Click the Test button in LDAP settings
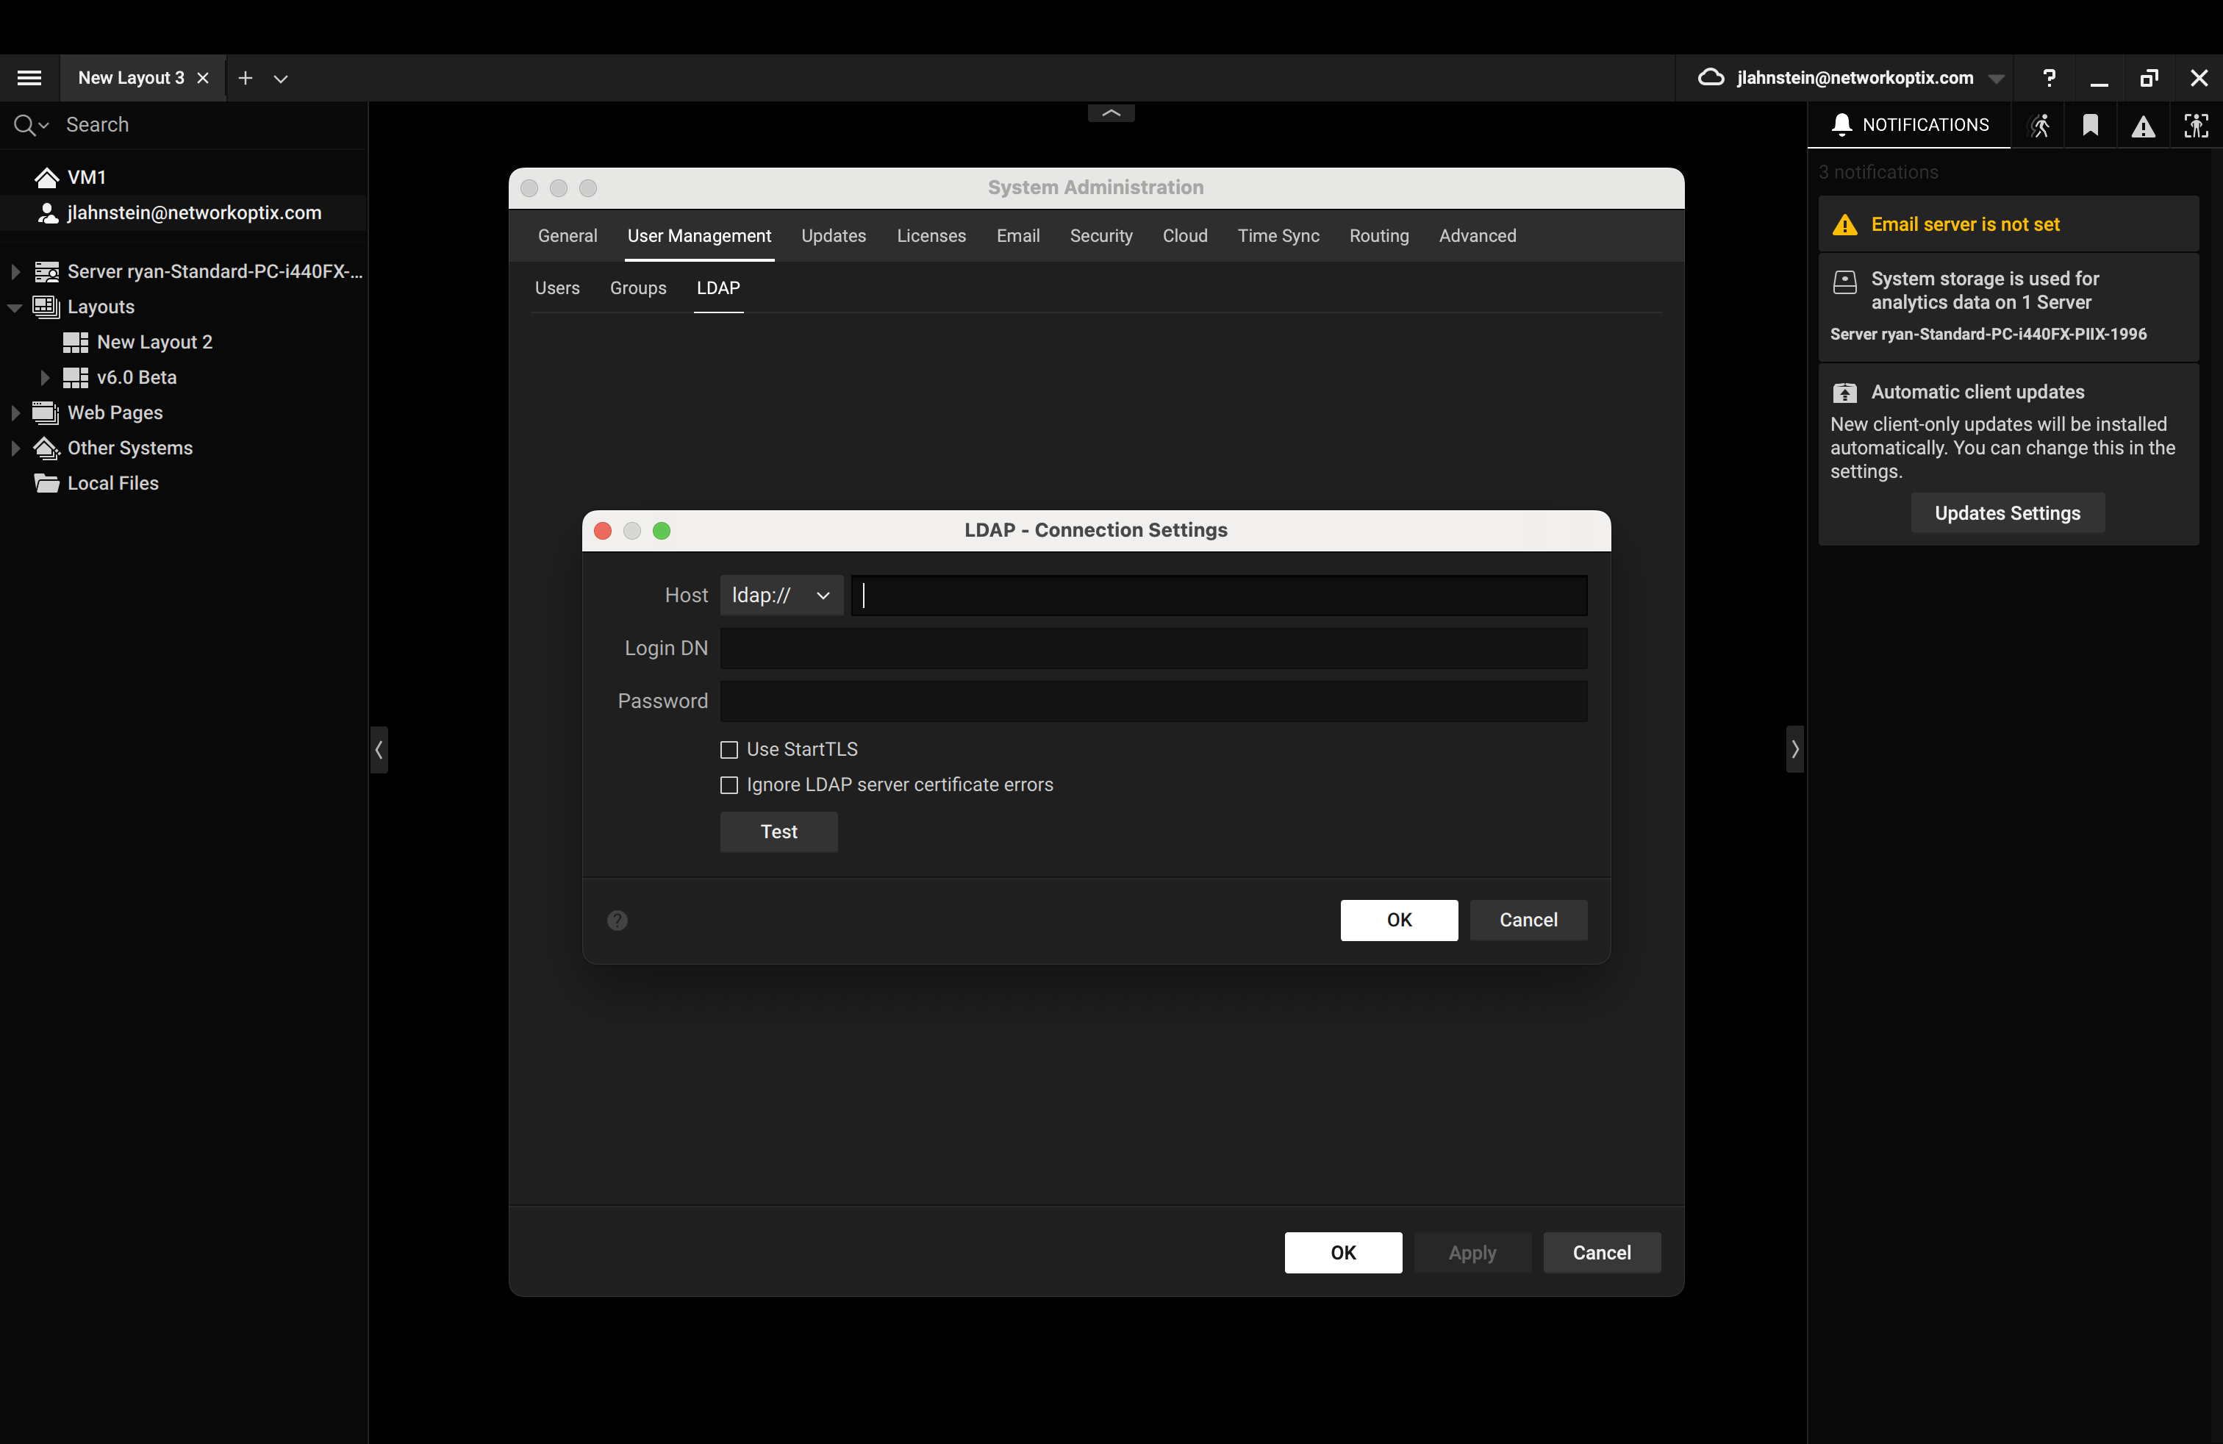2223x1444 pixels. click(779, 832)
